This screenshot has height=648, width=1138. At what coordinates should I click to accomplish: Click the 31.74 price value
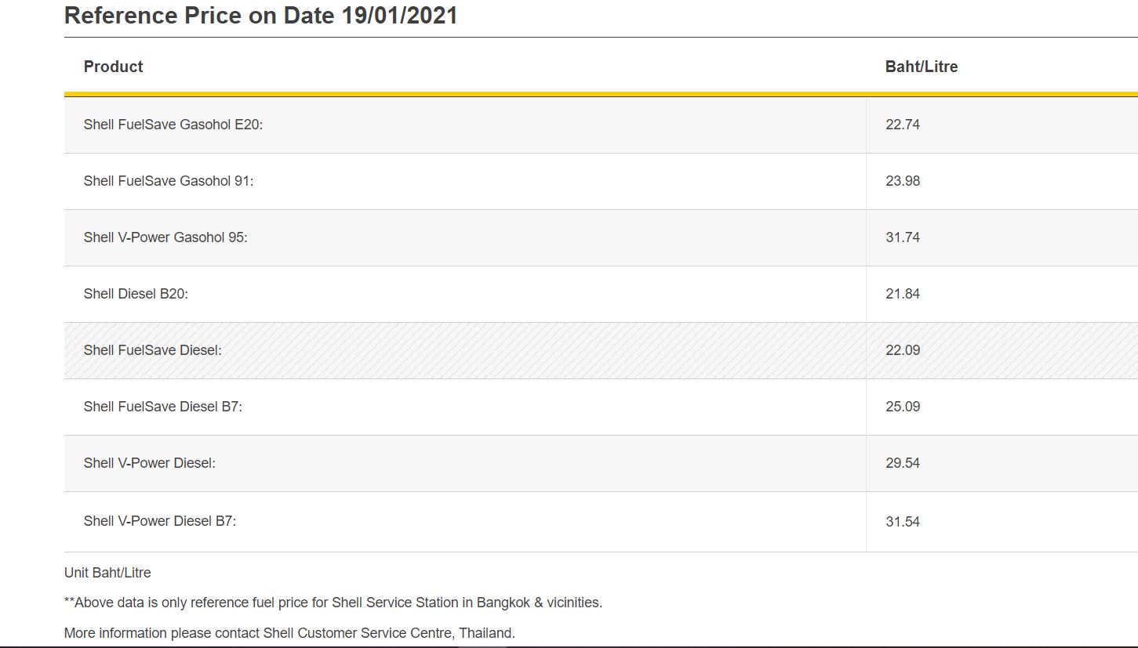[x=903, y=237]
